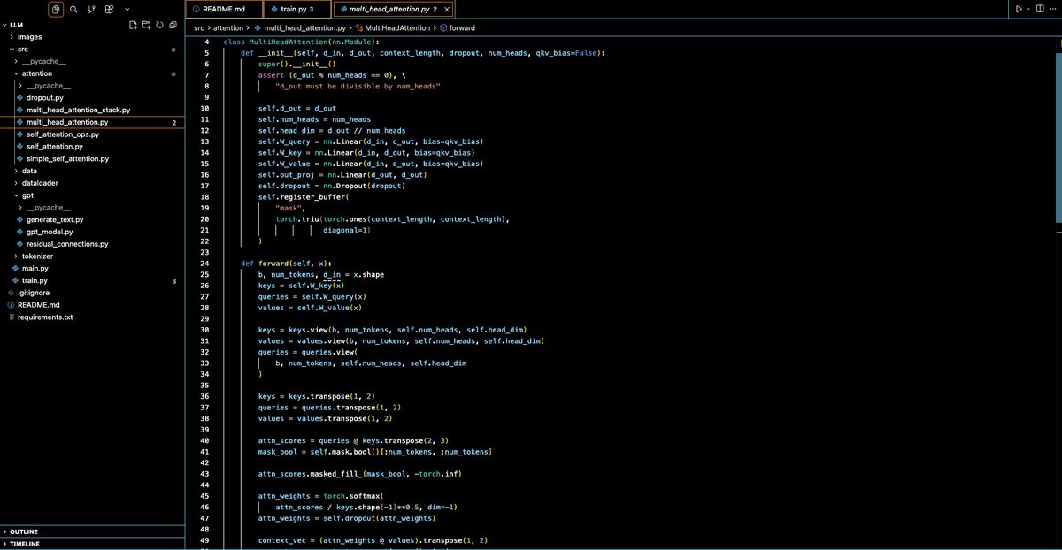Open dropout.py in the explorer

(x=92, y=98)
